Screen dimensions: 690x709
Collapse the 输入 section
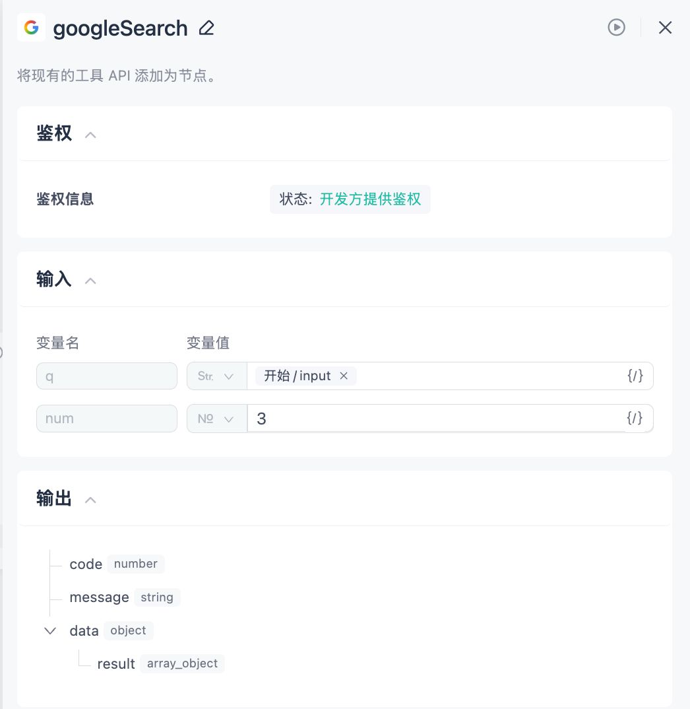click(90, 281)
